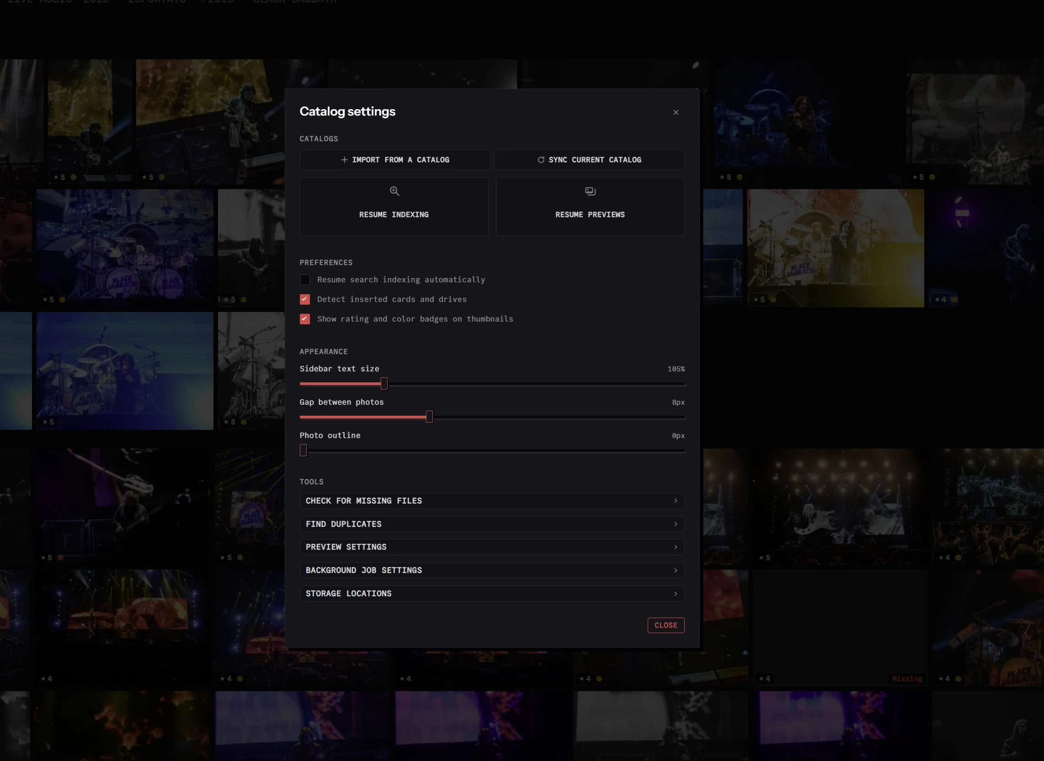Click the Tools section heading
Screen dimensions: 1044x761
pyautogui.click(x=312, y=482)
